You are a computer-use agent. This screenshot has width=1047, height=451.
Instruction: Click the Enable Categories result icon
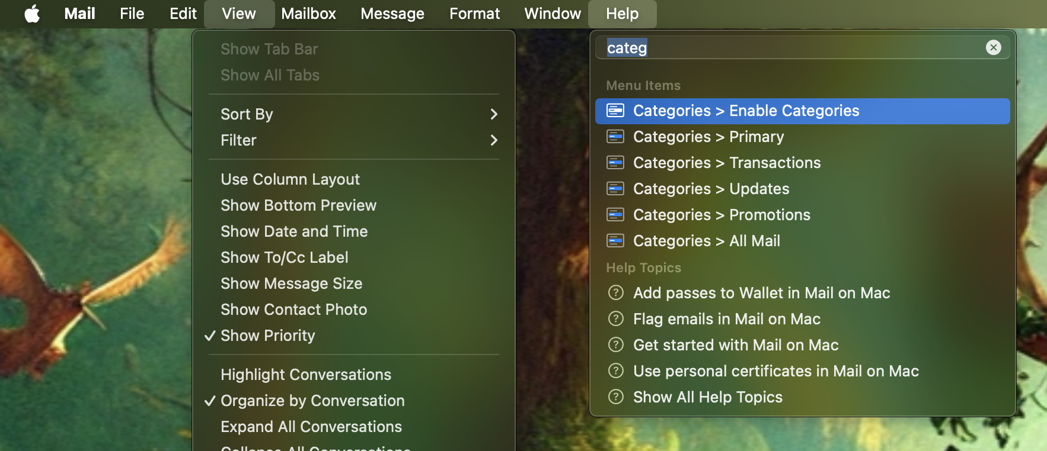pos(615,111)
